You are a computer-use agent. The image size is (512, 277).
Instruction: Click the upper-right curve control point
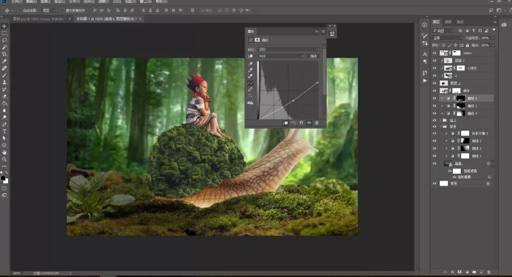(x=317, y=83)
